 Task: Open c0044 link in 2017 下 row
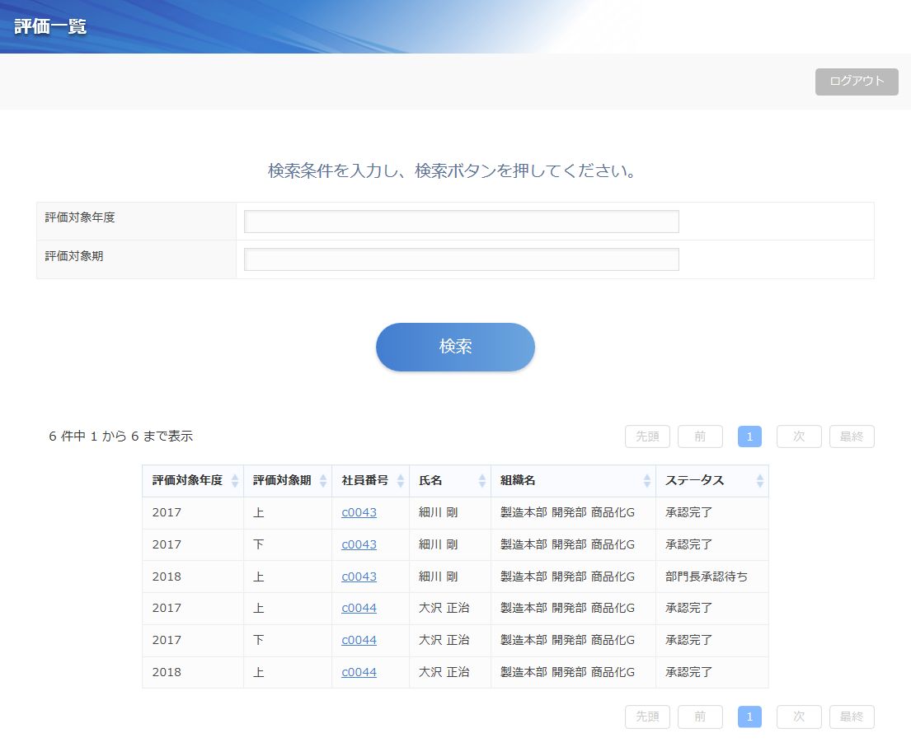coord(359,640)
